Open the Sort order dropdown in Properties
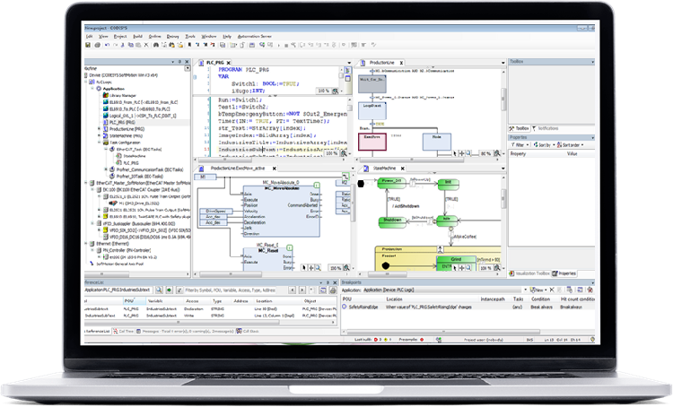The height and width of the screenshot is (407, 673). (x=571, y=145)
